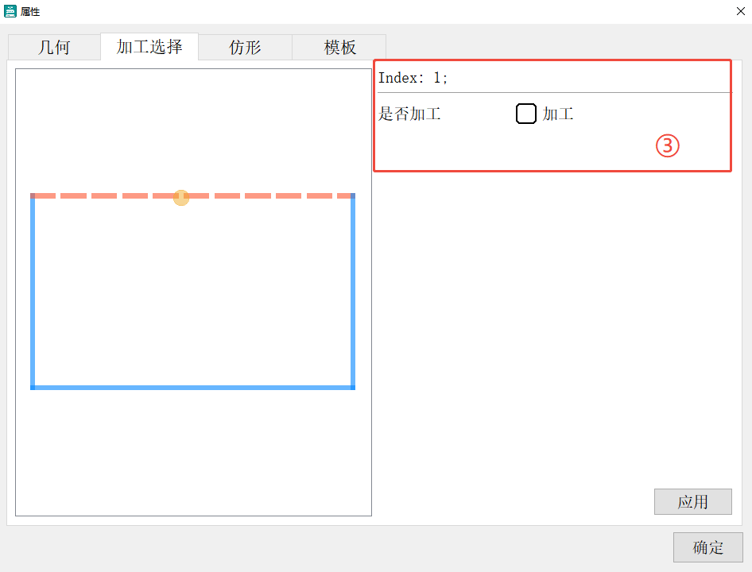Click the bottom-left corner of the blue rectangle
752x572 pixels.
(33, 388)
